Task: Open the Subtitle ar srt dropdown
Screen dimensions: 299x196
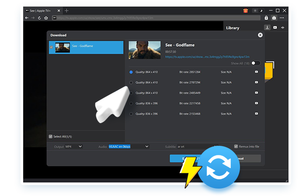Action: click(197, 147)
